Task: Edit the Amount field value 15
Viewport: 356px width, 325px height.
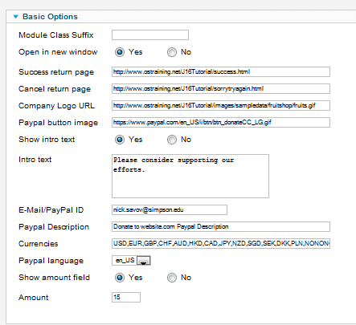Action: (126, 298)
